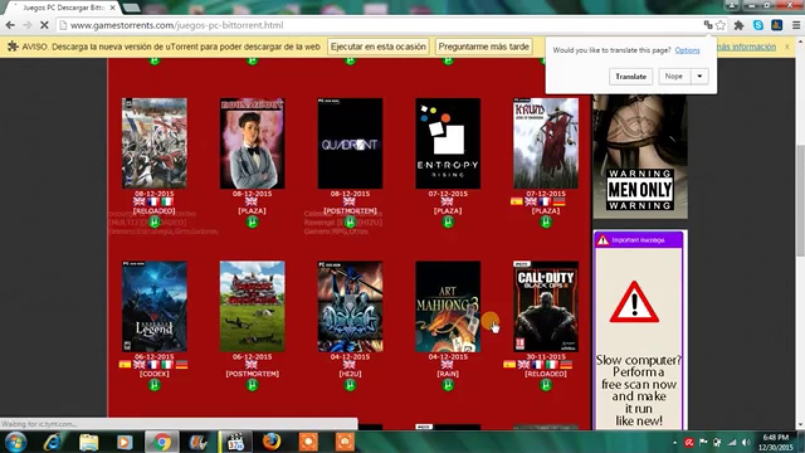Open the bow-tie character game cover
Image resolution: width=805 pixels, height=453 pixels.
coord(252,143)
